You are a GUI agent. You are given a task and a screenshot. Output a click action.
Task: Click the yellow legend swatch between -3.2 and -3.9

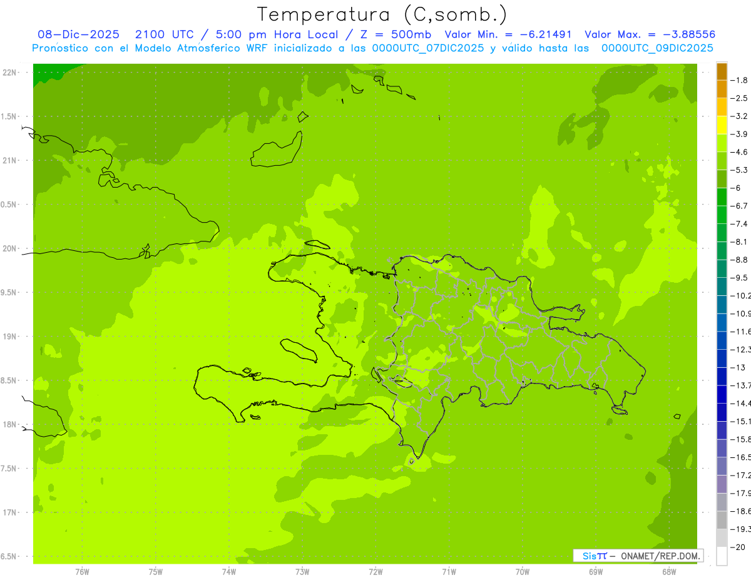click(x=722, y=125)
